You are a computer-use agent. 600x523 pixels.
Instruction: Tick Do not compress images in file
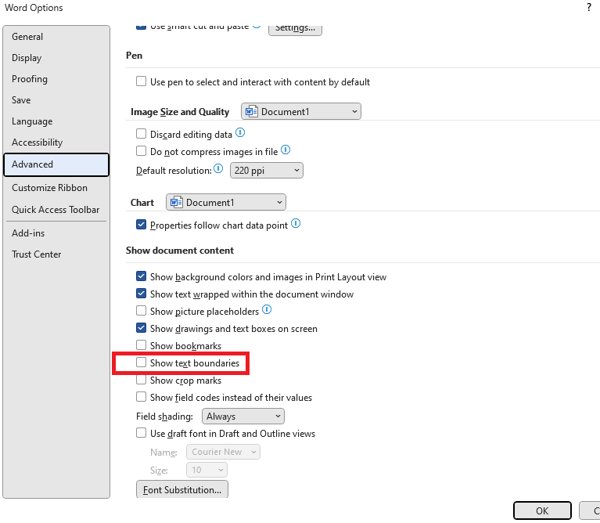[x=141, y=151]
